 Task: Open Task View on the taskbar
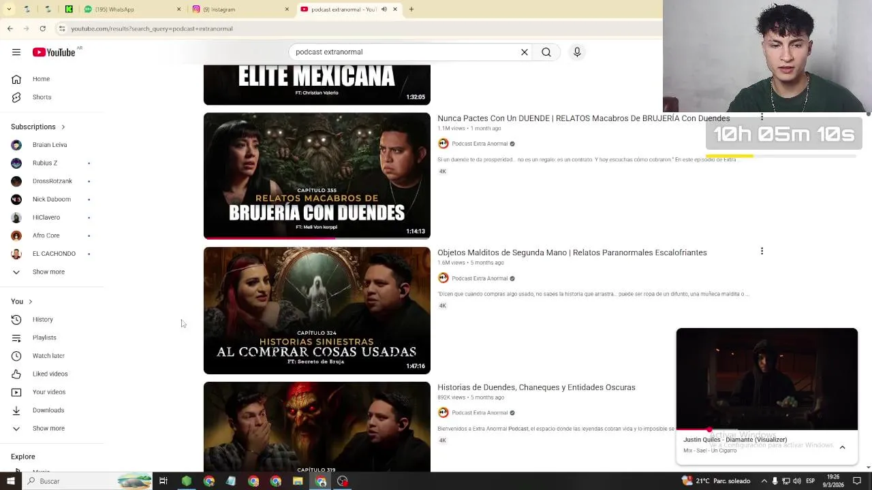pyautogui.click(x=163, y=481)
